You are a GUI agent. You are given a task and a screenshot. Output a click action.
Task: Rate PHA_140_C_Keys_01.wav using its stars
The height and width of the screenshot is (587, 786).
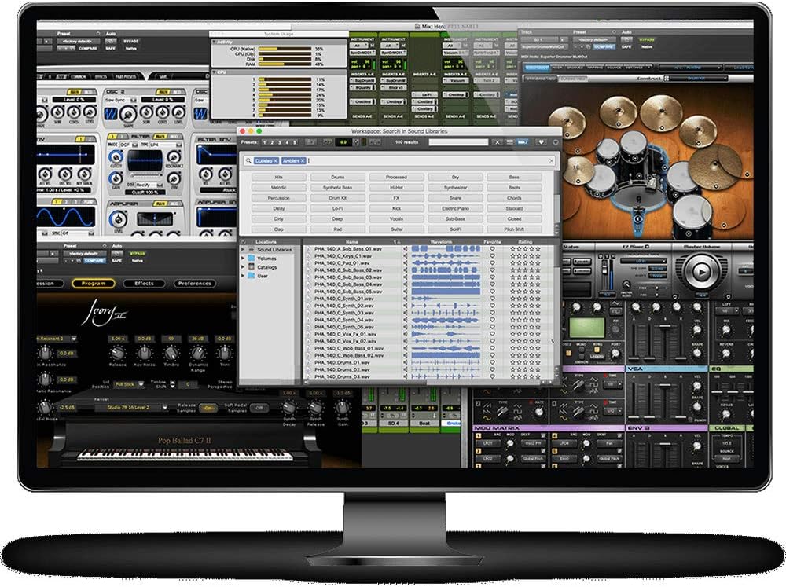point(527,255)
